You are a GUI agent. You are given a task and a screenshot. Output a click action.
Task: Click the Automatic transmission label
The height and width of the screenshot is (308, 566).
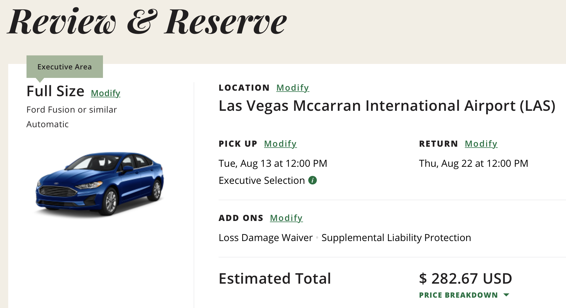coord(48,124)
